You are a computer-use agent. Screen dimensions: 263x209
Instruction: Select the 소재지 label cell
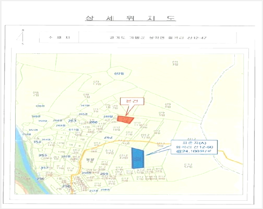point(59,37)
